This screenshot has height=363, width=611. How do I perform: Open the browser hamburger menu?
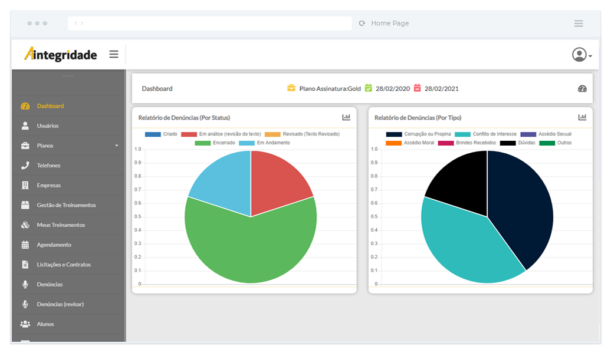click(x=579, y=24)
